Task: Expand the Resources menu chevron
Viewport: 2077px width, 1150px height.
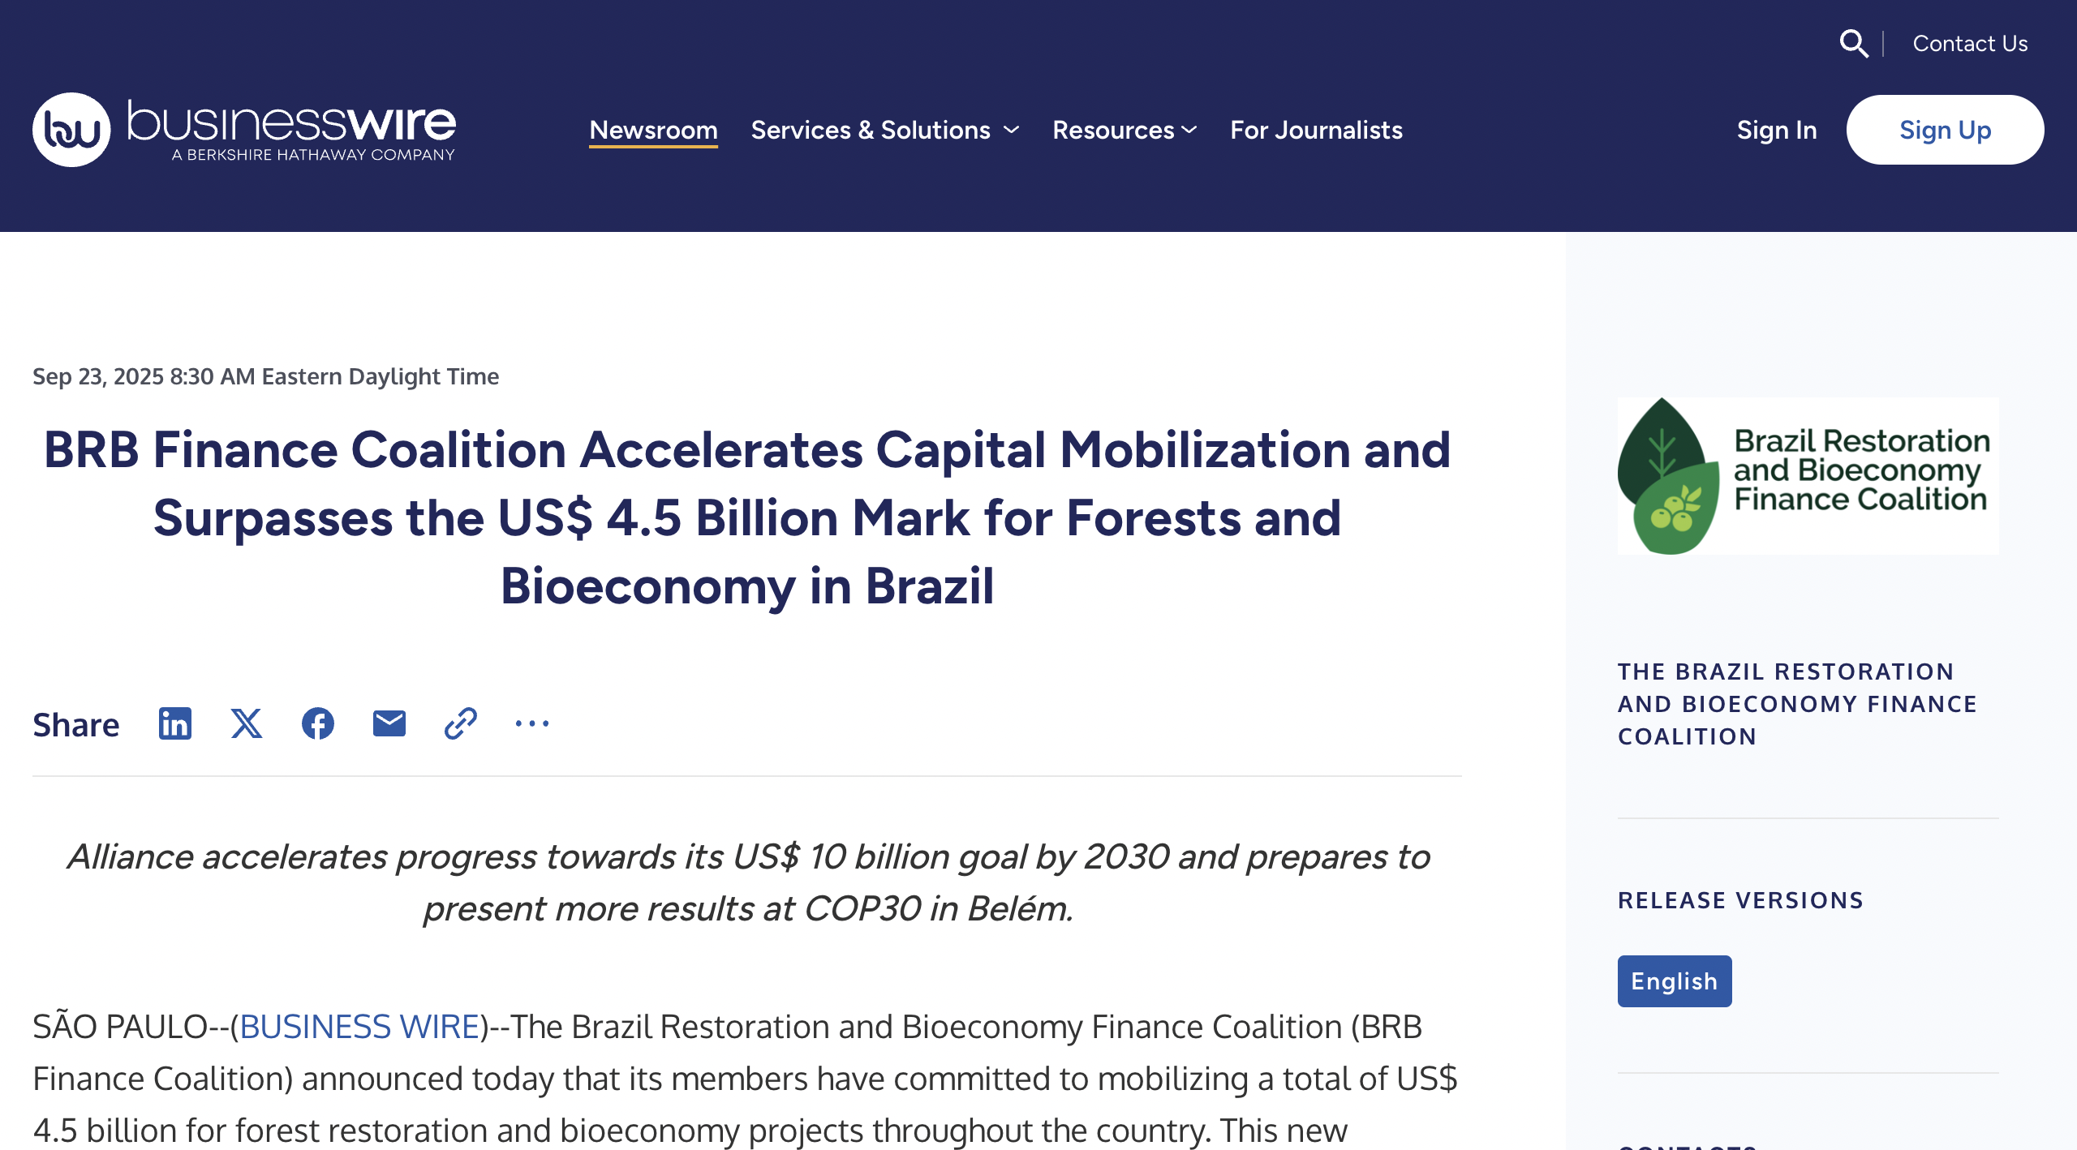Action: (x=1189, y=130)
